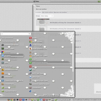Open I2Phex Gnutella Client entry

(38, 49)
